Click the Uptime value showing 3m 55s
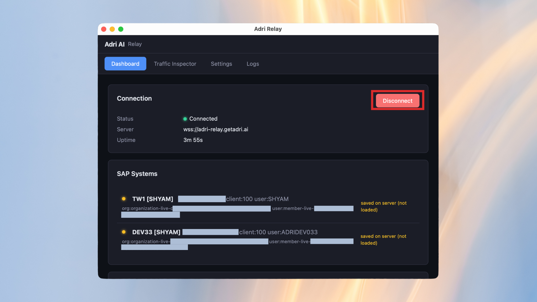The height and width of the screenshot is (302, 537). click(x=193, y=140)
